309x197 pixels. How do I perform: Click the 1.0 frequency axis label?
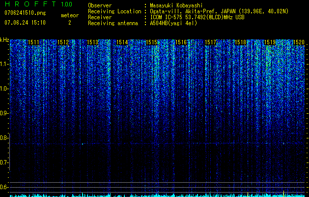click(3, 89)
